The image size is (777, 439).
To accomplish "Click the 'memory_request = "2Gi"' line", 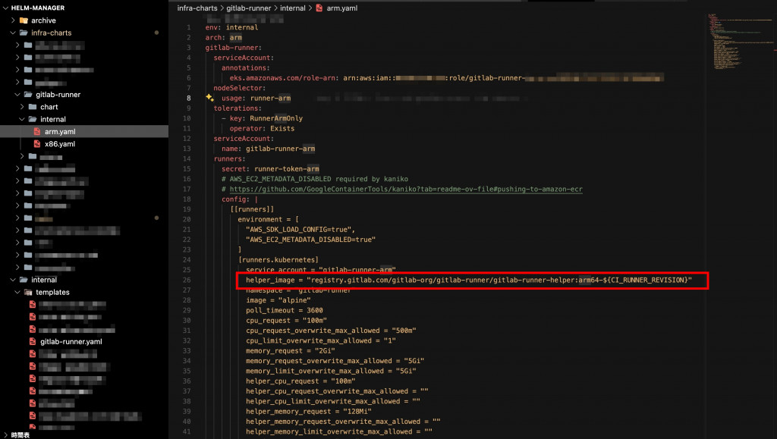I will pyautogui.click(x=291, y=351).
